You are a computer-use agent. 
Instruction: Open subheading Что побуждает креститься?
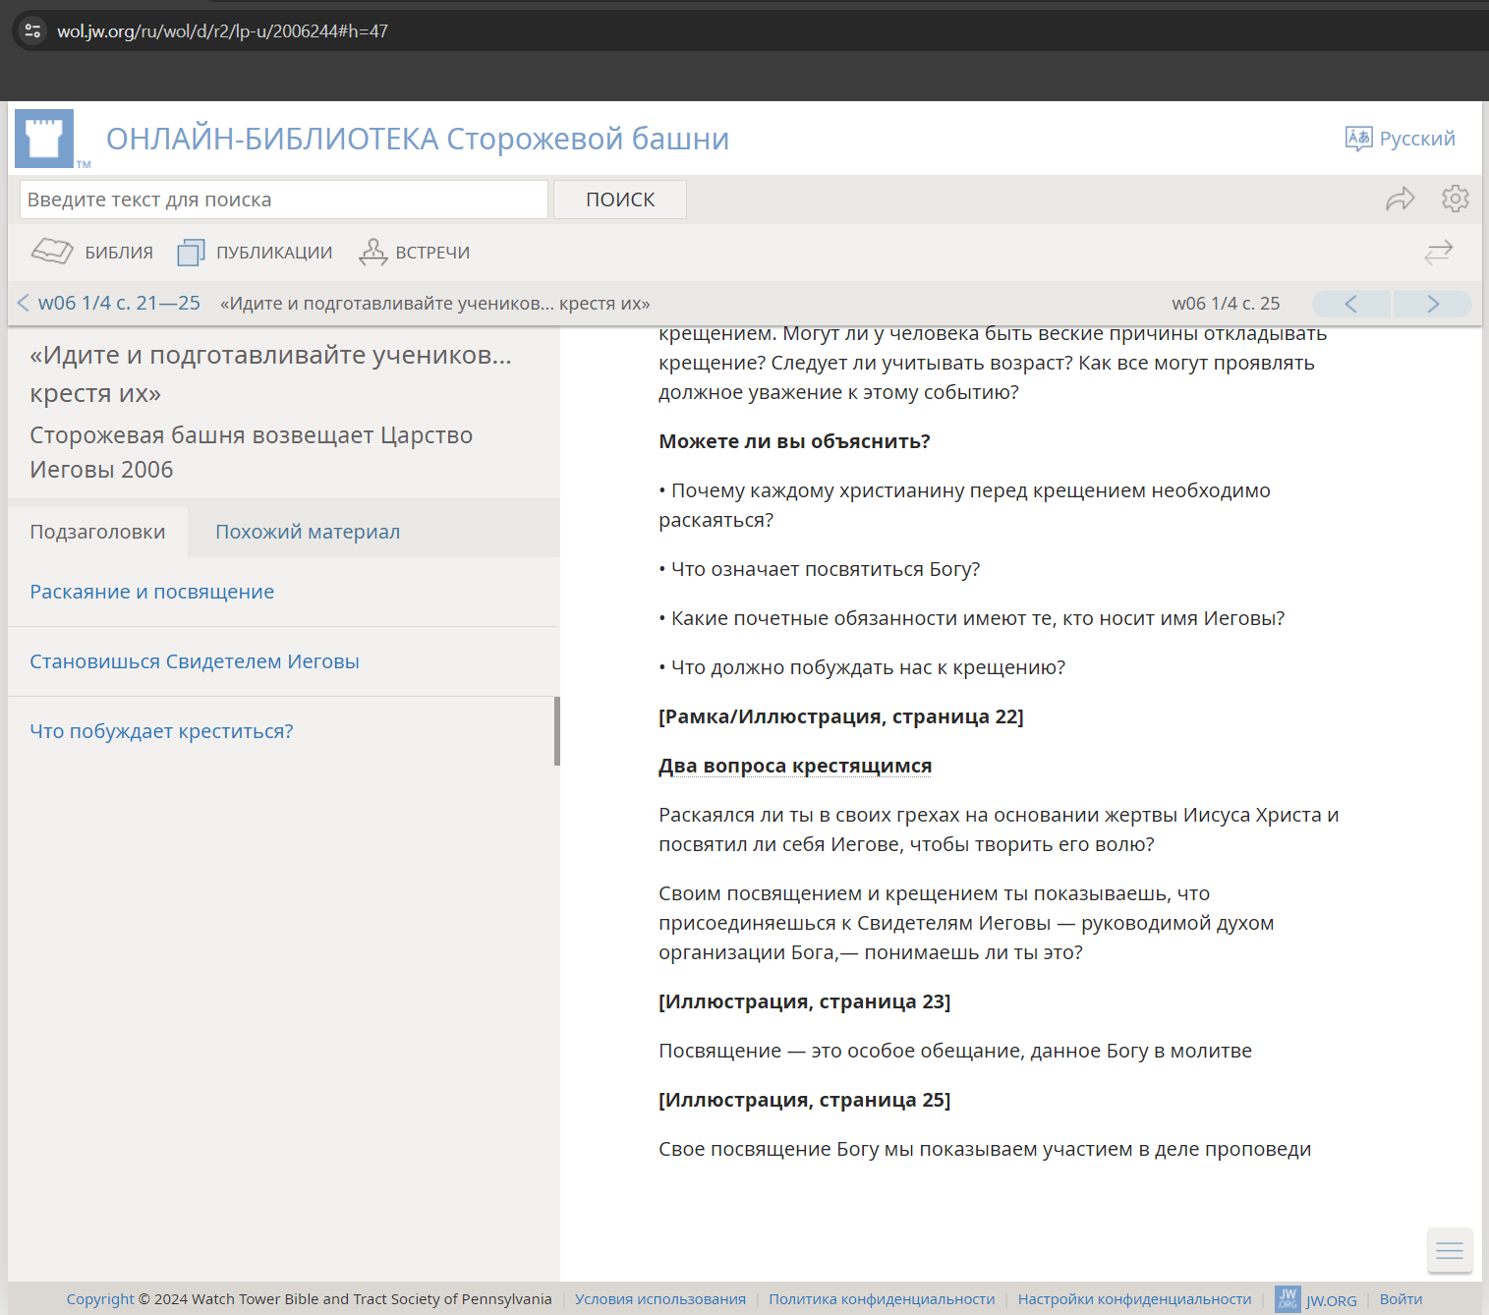point(161,731)
